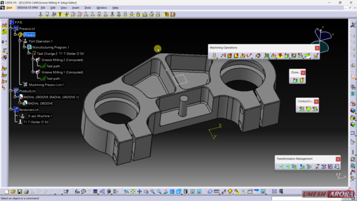Close the Transformation Management toolbar
Viewport: 357px width, 201px height.
pyautogui.click(x=338, y=159)
